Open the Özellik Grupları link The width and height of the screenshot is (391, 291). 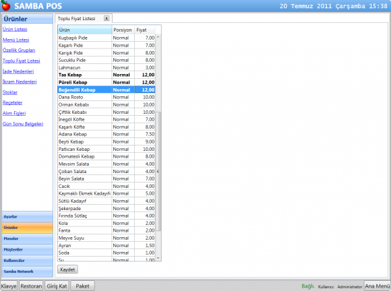[19, 51]
